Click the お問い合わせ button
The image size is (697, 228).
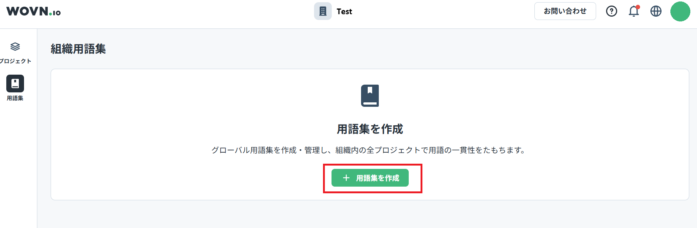(x=565, y=11)
